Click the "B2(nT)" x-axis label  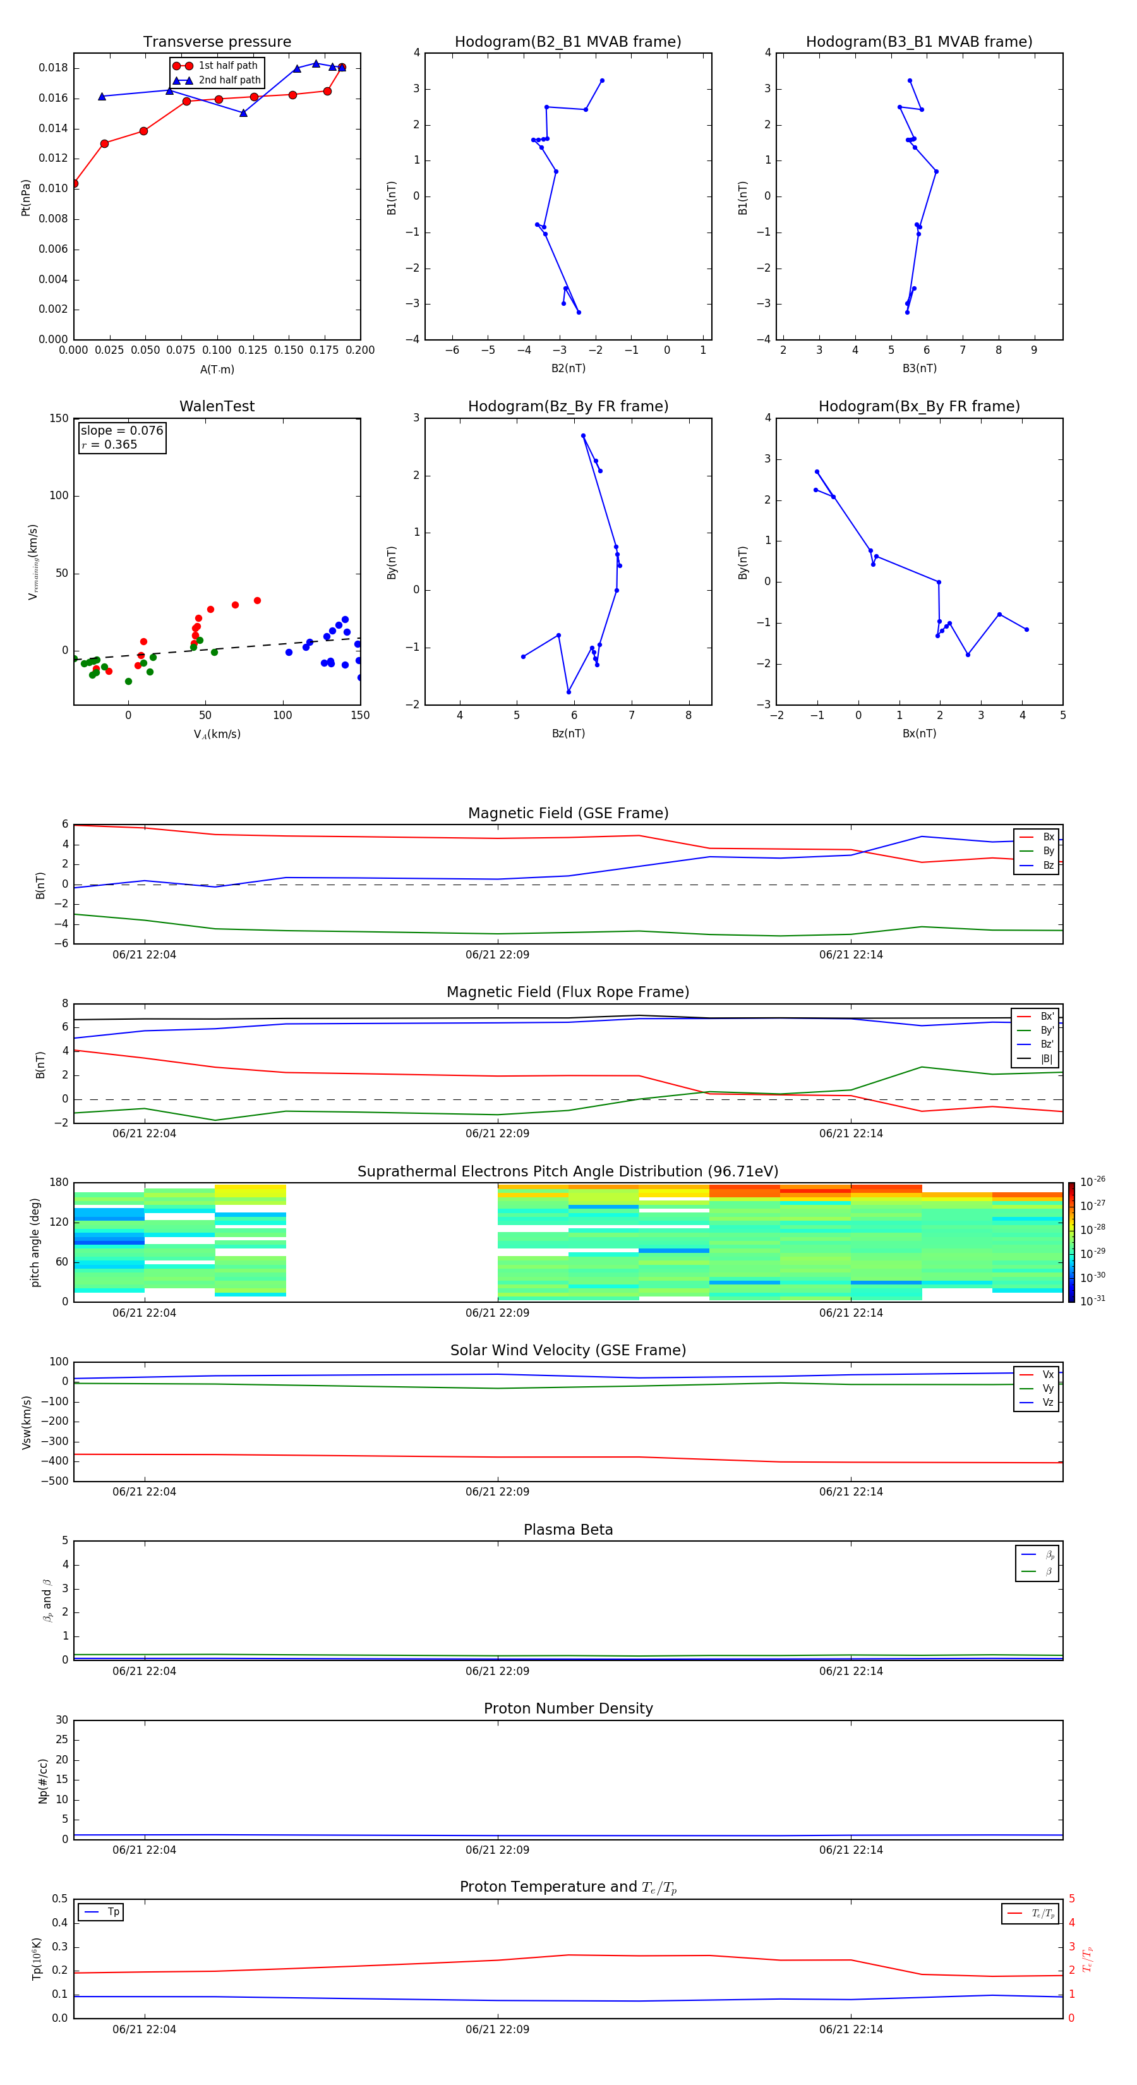(x=568, y=368)
